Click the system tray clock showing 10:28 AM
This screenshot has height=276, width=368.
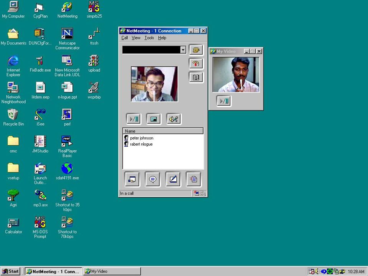[356, 271]
